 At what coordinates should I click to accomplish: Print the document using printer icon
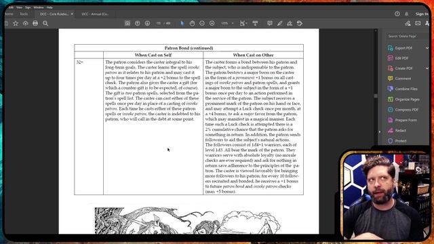[x=35, y=24]
